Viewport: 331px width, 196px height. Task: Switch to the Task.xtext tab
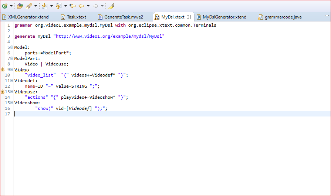pyautogui.click(x=77, y=17)
